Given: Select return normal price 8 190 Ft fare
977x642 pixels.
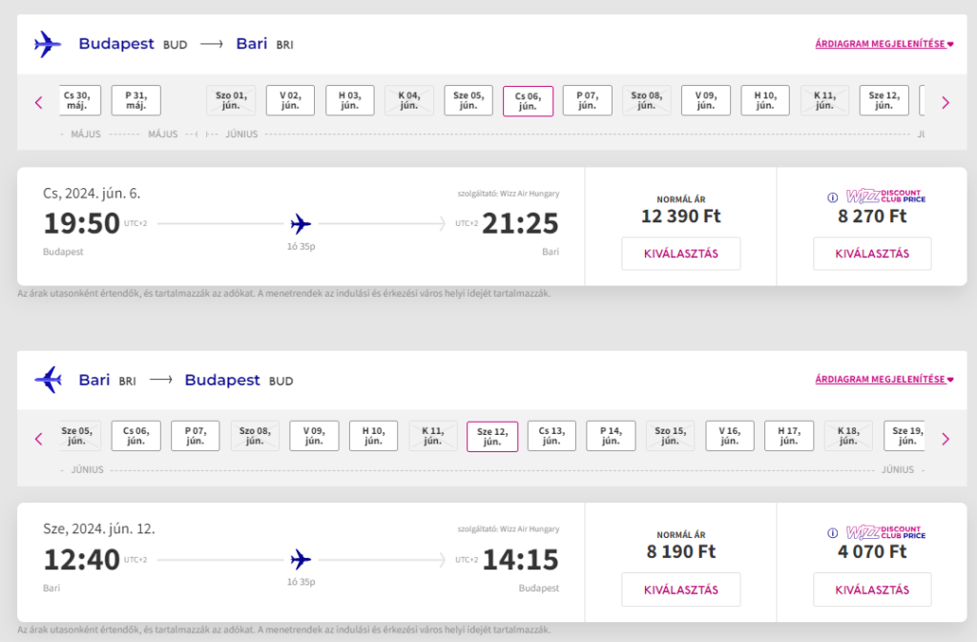Looking at the screenshot, I should click(680, 590).
